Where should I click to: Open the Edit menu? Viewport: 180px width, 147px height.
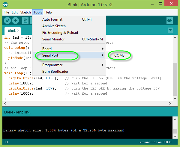pos(15,12)
